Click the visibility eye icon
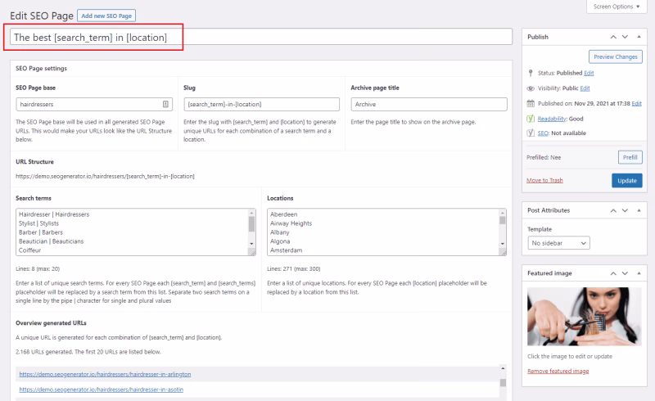 pos(531,88)
